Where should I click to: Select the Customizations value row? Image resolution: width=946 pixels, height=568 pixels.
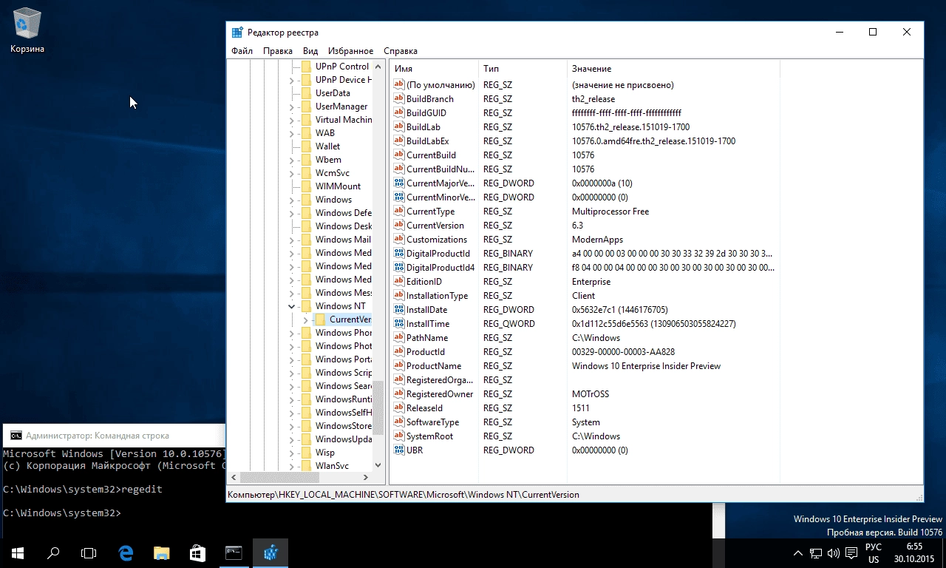coord(585,240)
